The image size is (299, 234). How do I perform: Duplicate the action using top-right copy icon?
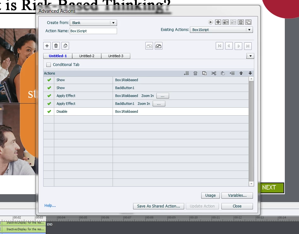tap(248, 22)
